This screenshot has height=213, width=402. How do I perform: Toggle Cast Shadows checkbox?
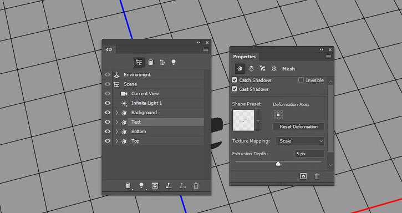[x=235, y=89]
